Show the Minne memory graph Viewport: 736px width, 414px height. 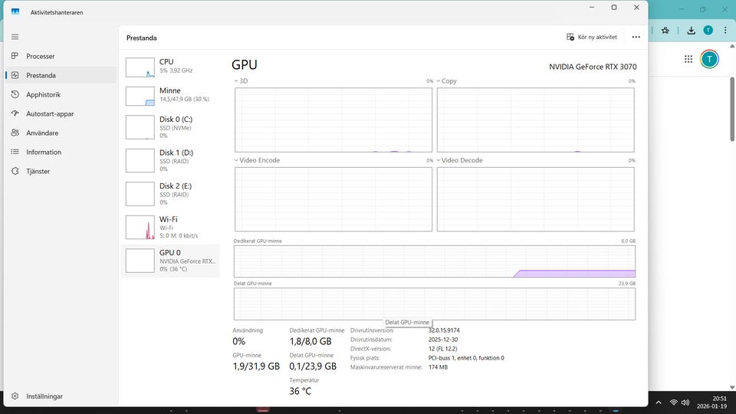(170, 95)
